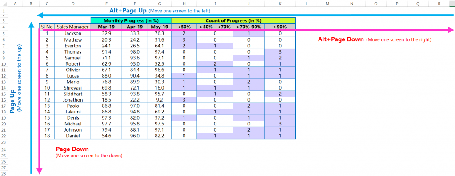455x176 pixels.
Task: Select Daniel's May-19 value 82.2
Action: [160, 136]
